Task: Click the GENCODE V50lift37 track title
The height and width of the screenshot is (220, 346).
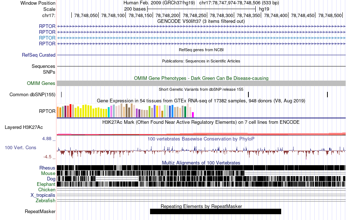Action: 201,21
